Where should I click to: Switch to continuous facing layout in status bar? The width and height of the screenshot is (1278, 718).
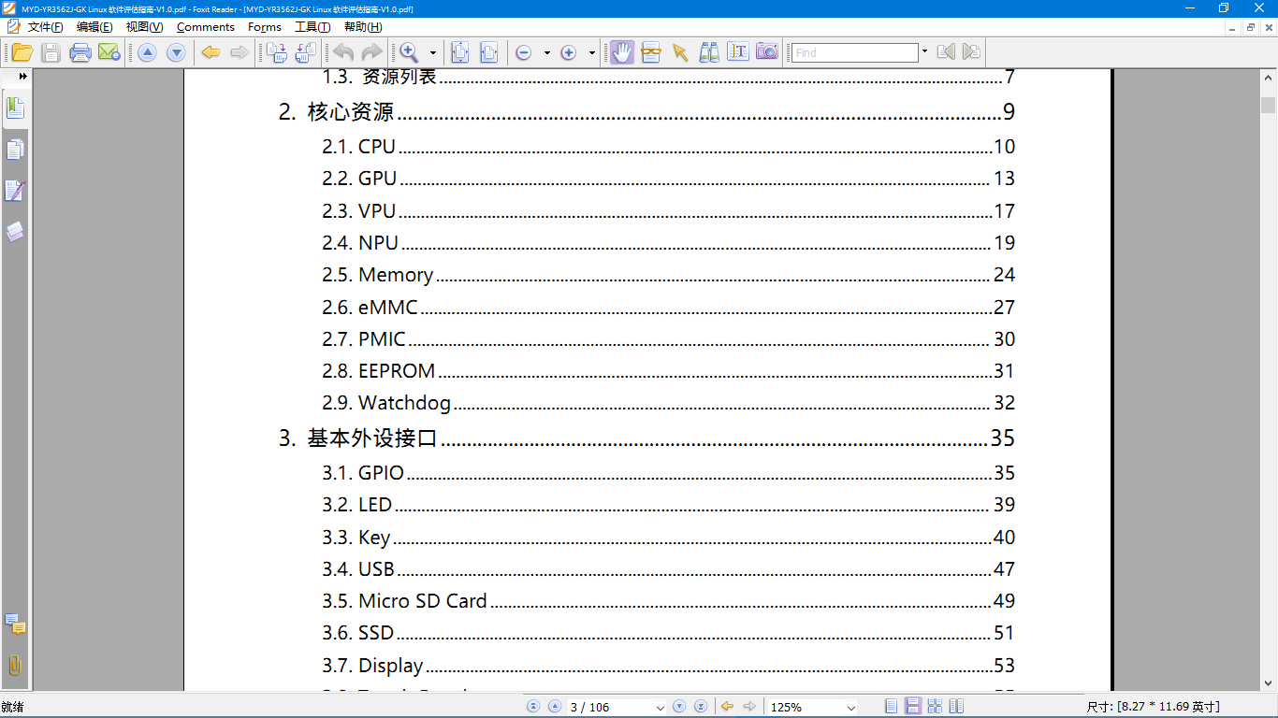point(935,707)
